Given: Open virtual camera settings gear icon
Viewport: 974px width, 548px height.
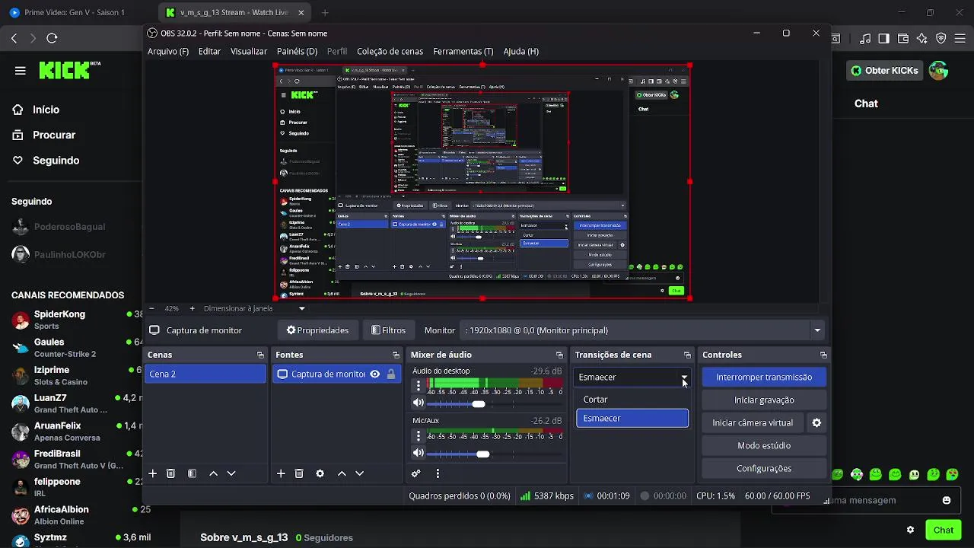Looking at the screenshot, I should click(816, 422).
